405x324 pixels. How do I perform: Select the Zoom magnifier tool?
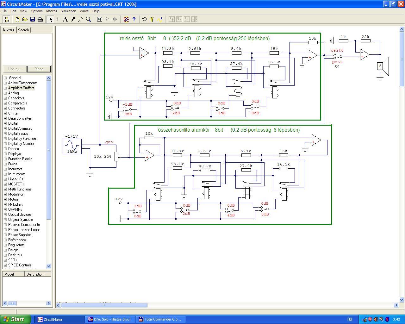[x=89, y=19]
